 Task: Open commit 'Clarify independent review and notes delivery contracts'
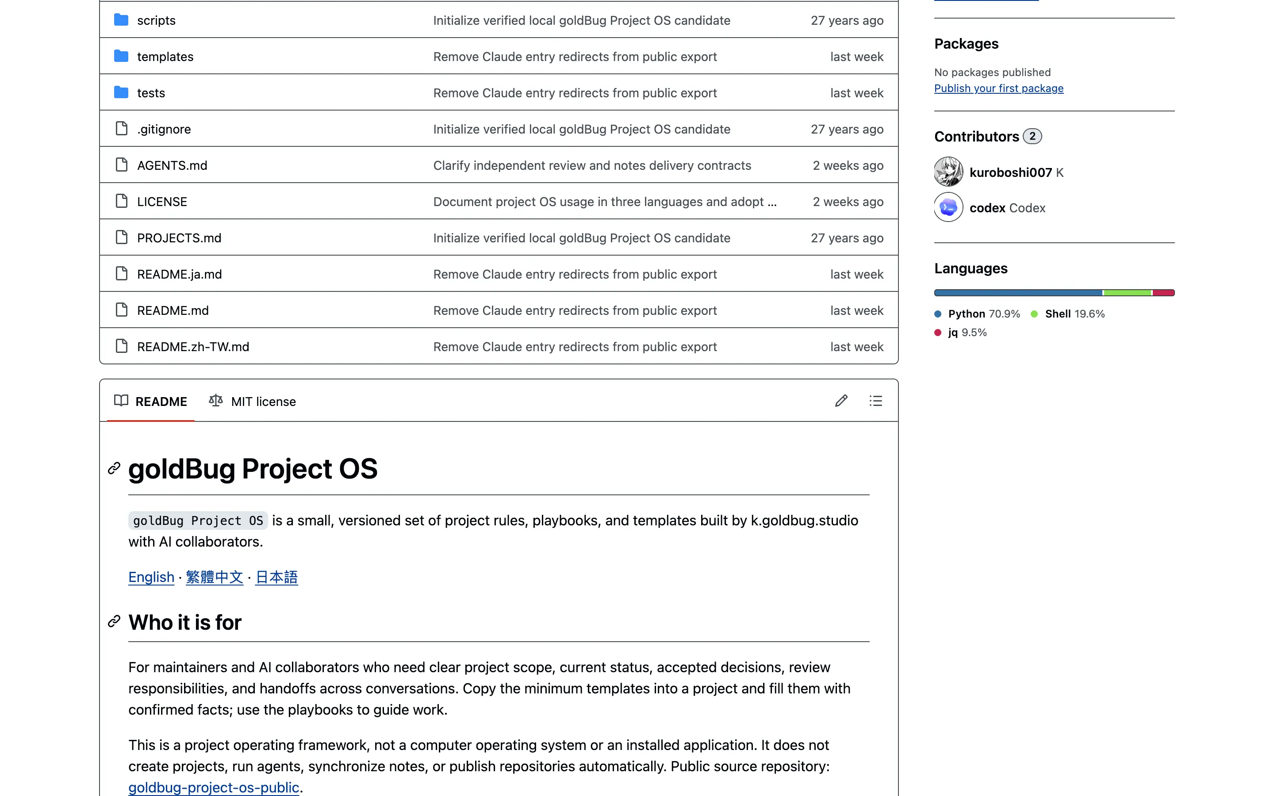592,166
